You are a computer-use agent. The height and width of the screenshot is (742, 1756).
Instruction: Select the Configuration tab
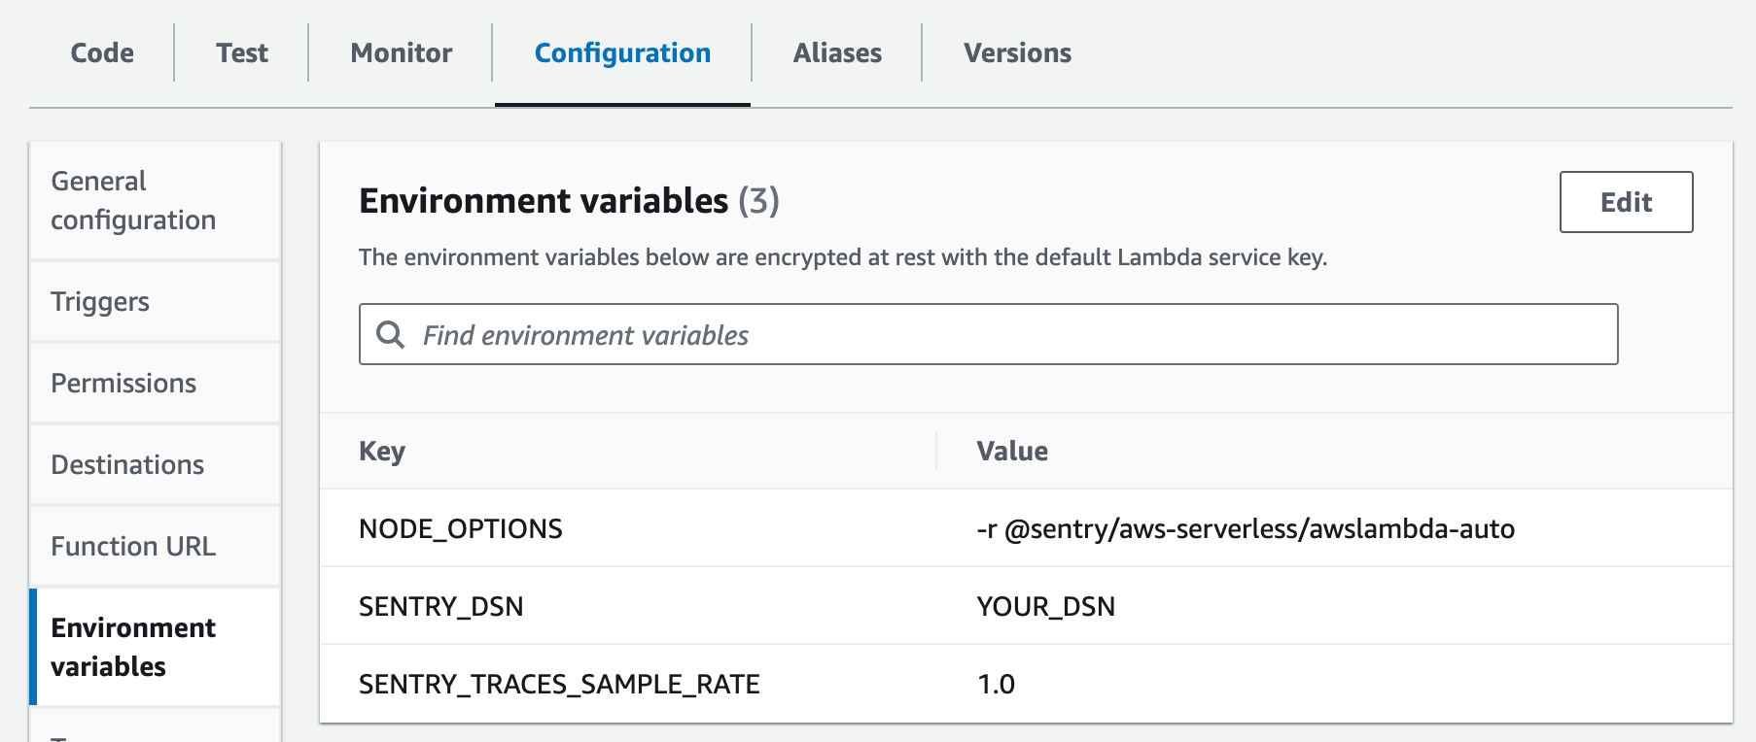click(x=622, y=53)
